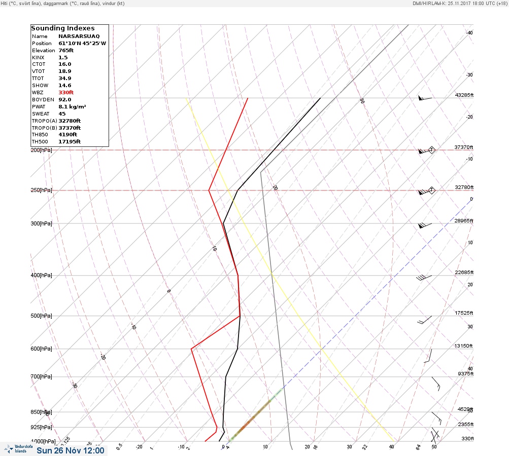
Task: Click the 1000[hPa] pressure label
Action: point(43,441)
